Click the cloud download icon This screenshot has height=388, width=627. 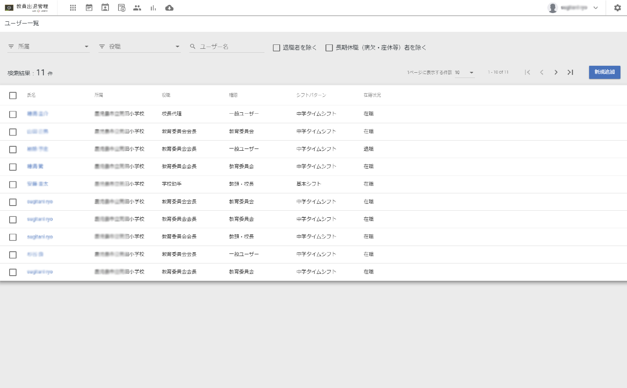pos(169,8)
